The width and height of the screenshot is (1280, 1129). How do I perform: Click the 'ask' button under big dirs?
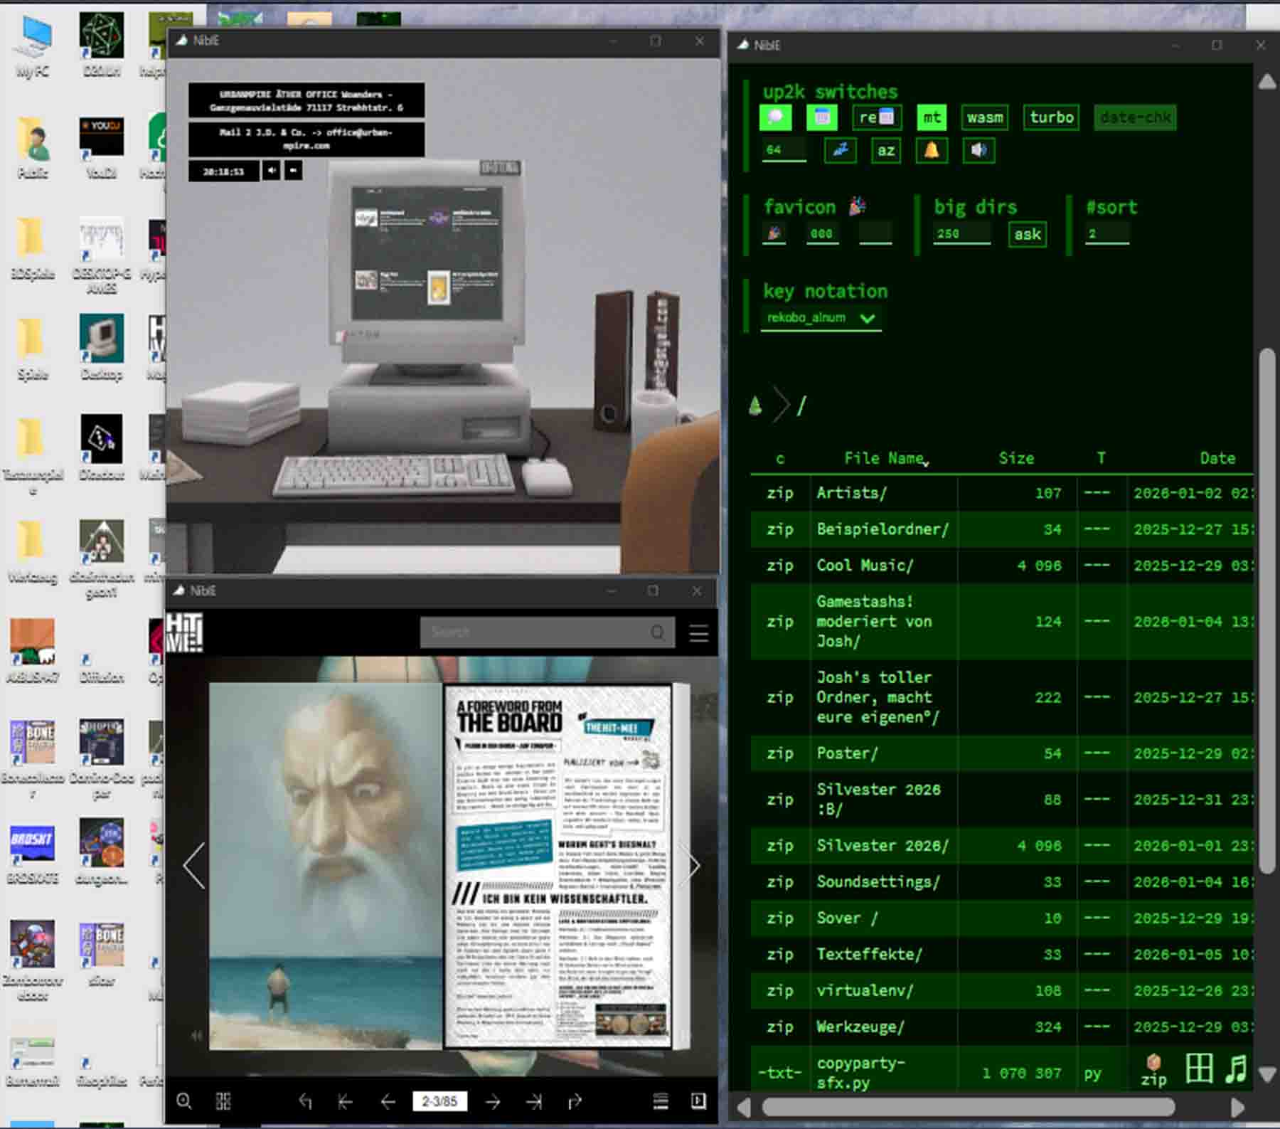(x=1026, y=234)
